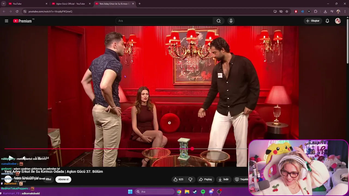Reload the page in Chrome
Screen dimensions: 349x196
click(17, 11)
